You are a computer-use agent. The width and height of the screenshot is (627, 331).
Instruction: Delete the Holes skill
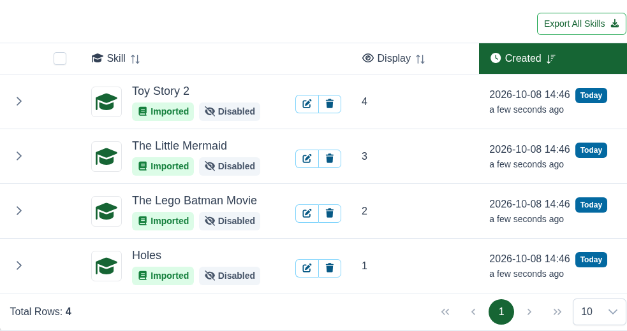pos(330,268)
